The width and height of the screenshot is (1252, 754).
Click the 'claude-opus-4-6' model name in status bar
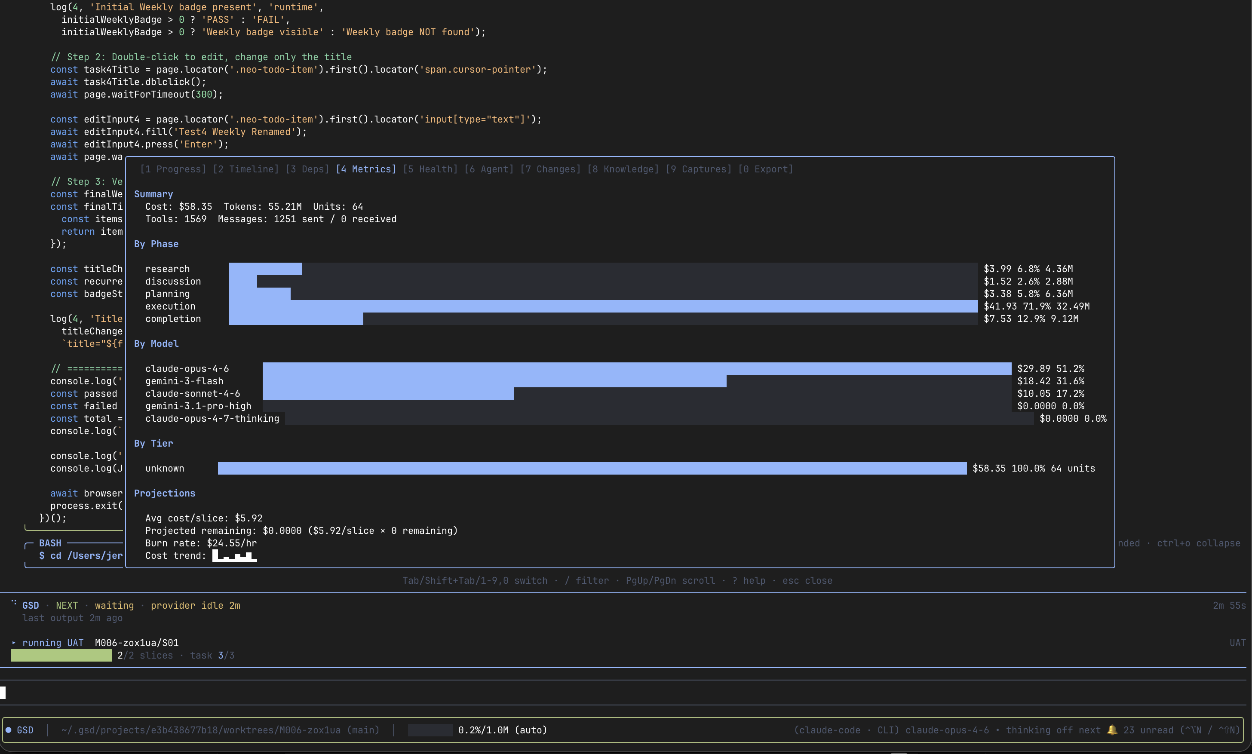947,730
